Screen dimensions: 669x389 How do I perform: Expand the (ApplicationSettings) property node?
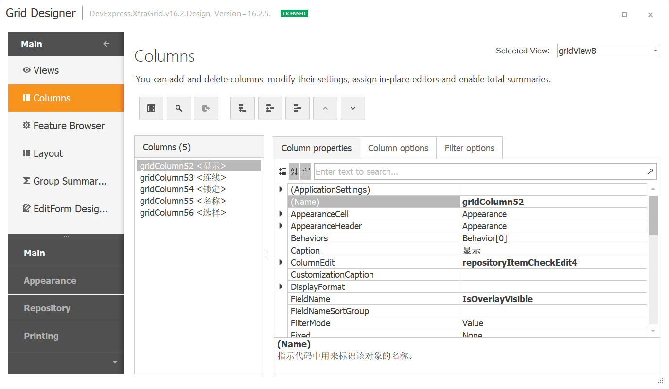tap(281, 189)
